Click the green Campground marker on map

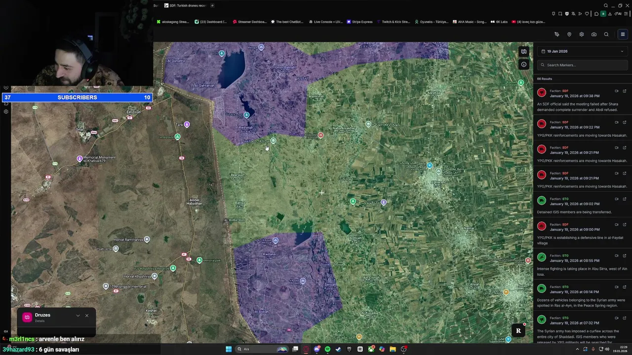pyautogui.click(x=177, y=137)
